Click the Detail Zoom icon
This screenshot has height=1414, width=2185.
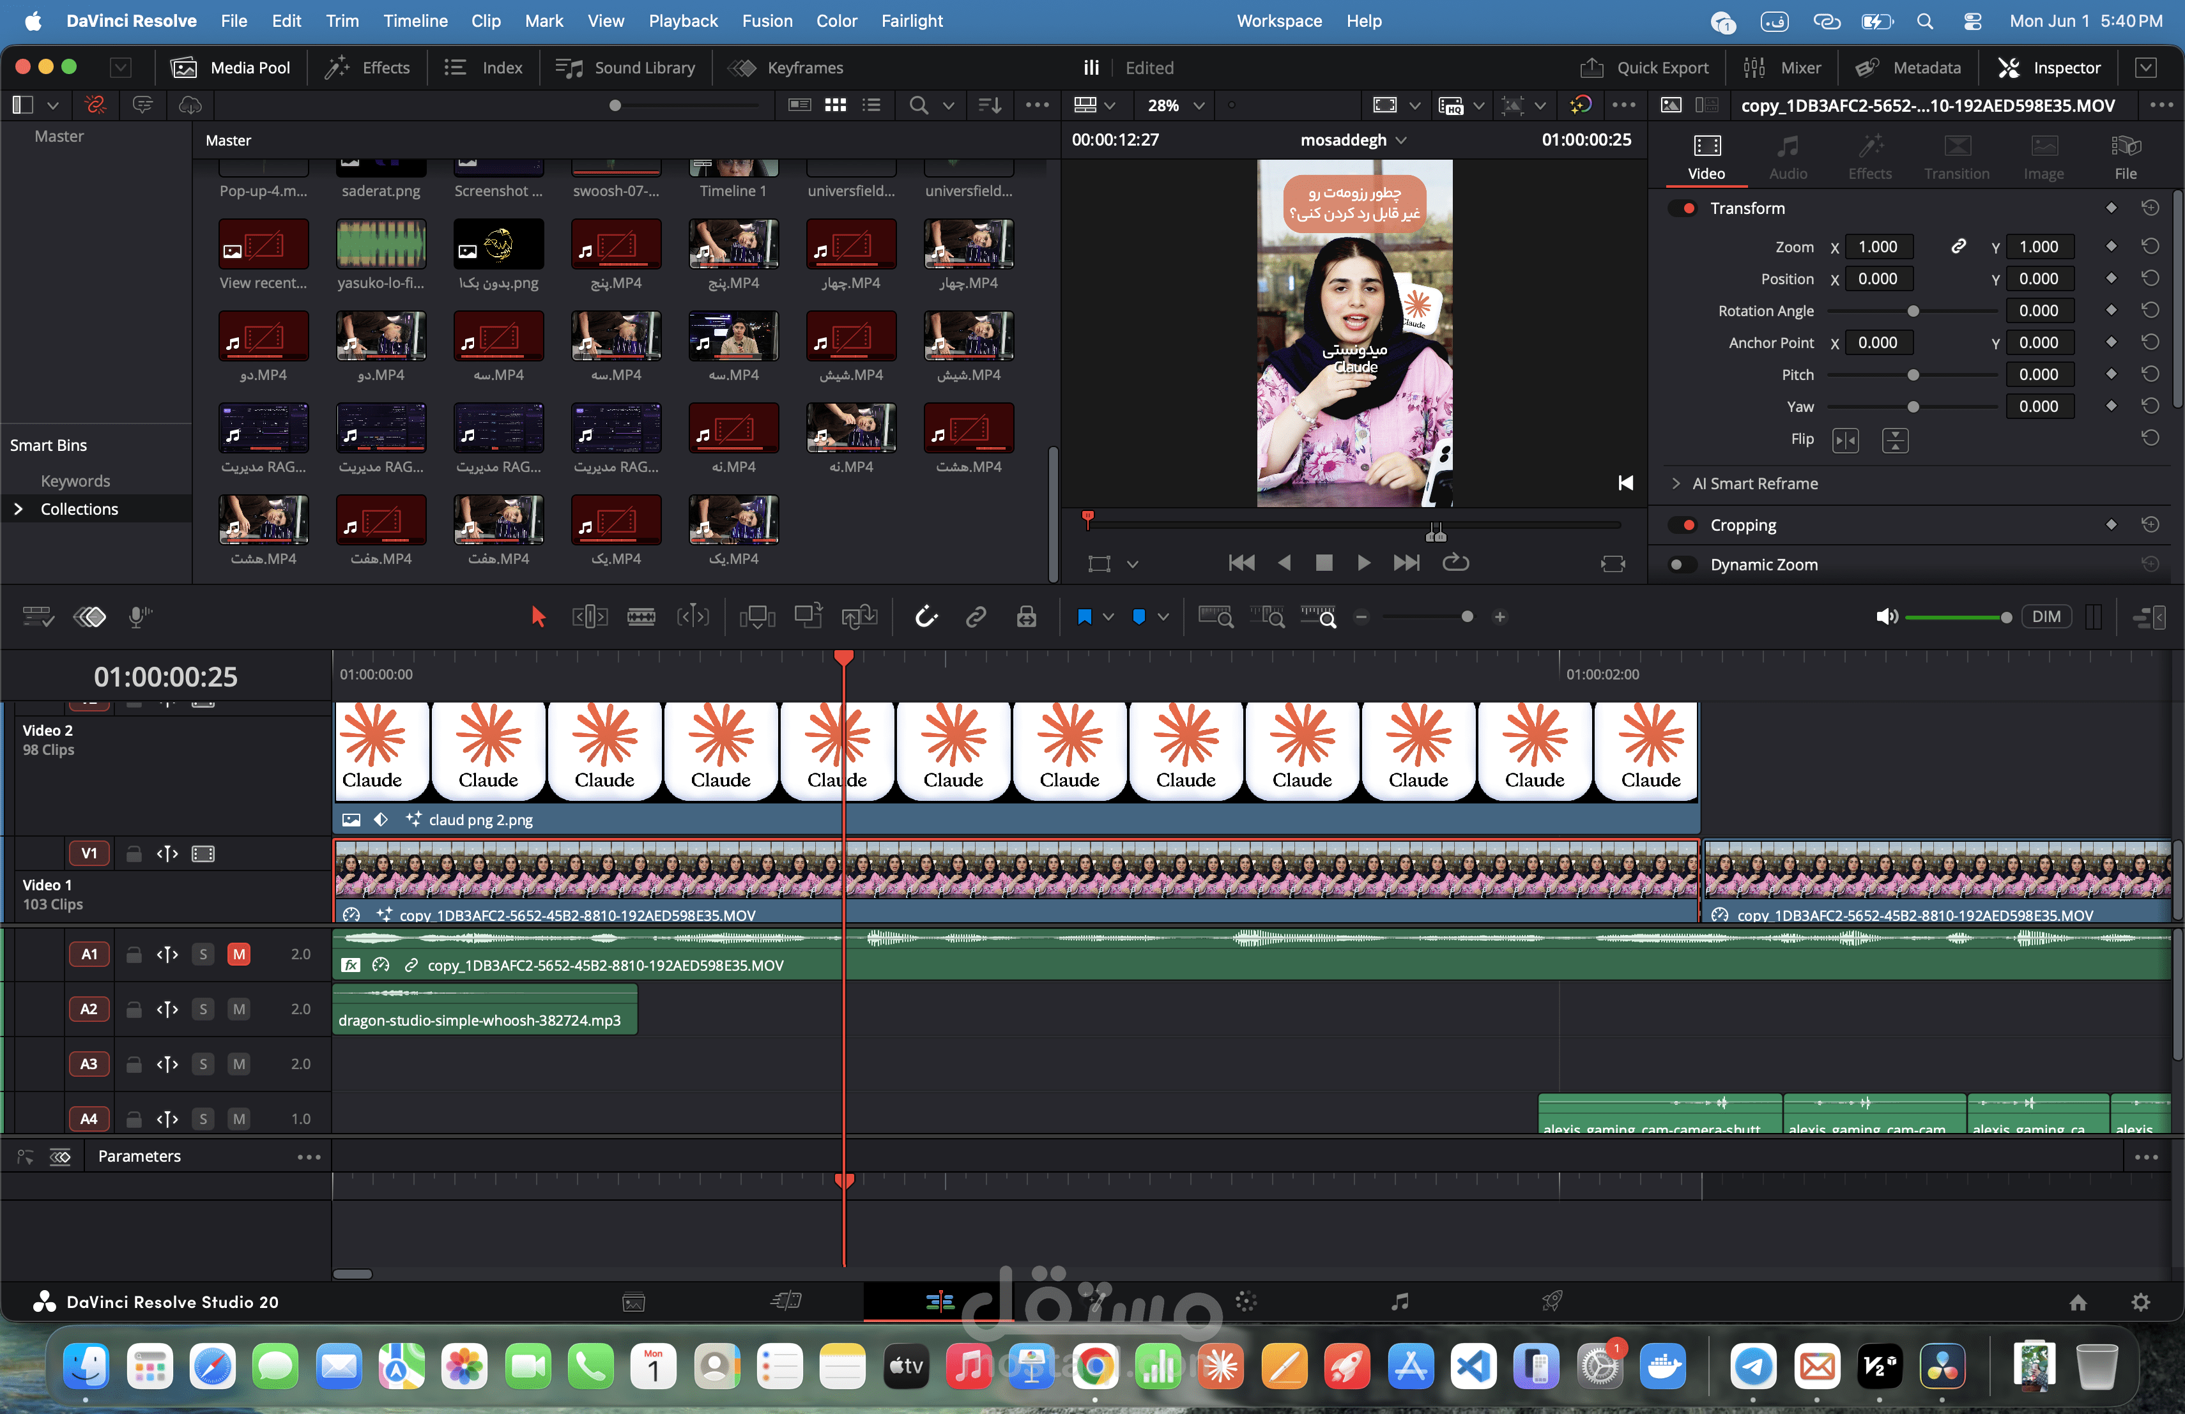pos(1268,616)
